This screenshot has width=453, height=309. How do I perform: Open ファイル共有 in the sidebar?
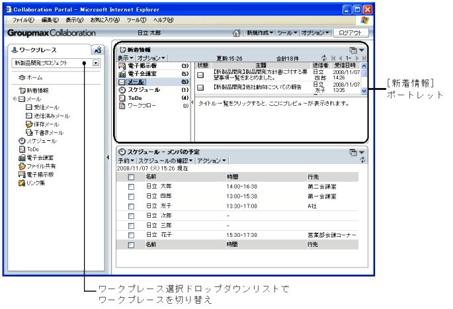37,166
